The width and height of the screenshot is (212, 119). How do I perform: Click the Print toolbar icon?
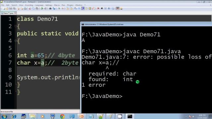click(x=25, y=9)
